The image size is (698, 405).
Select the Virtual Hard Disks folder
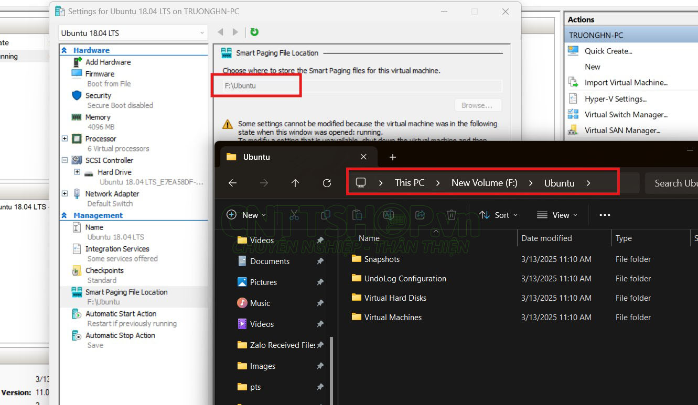[395, 298]
